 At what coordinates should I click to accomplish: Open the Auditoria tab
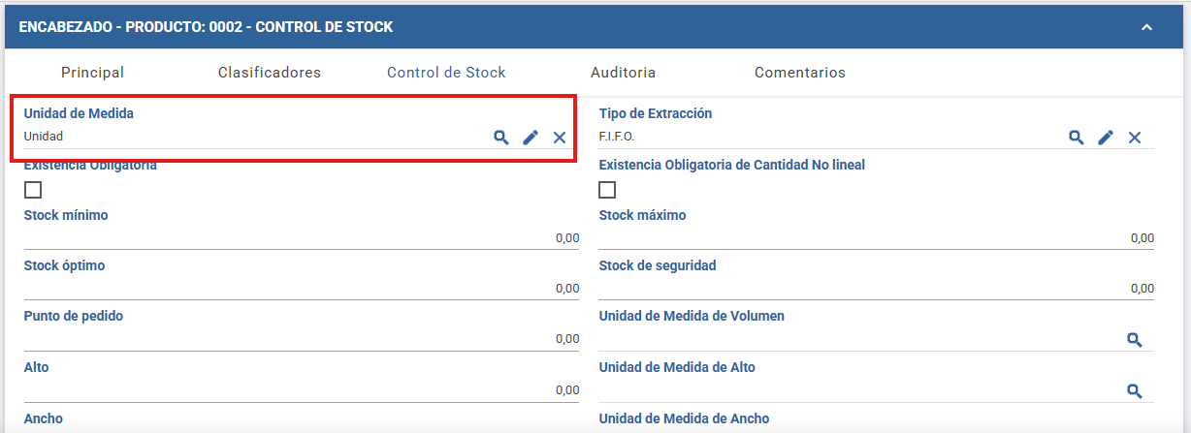pos(624,73)
